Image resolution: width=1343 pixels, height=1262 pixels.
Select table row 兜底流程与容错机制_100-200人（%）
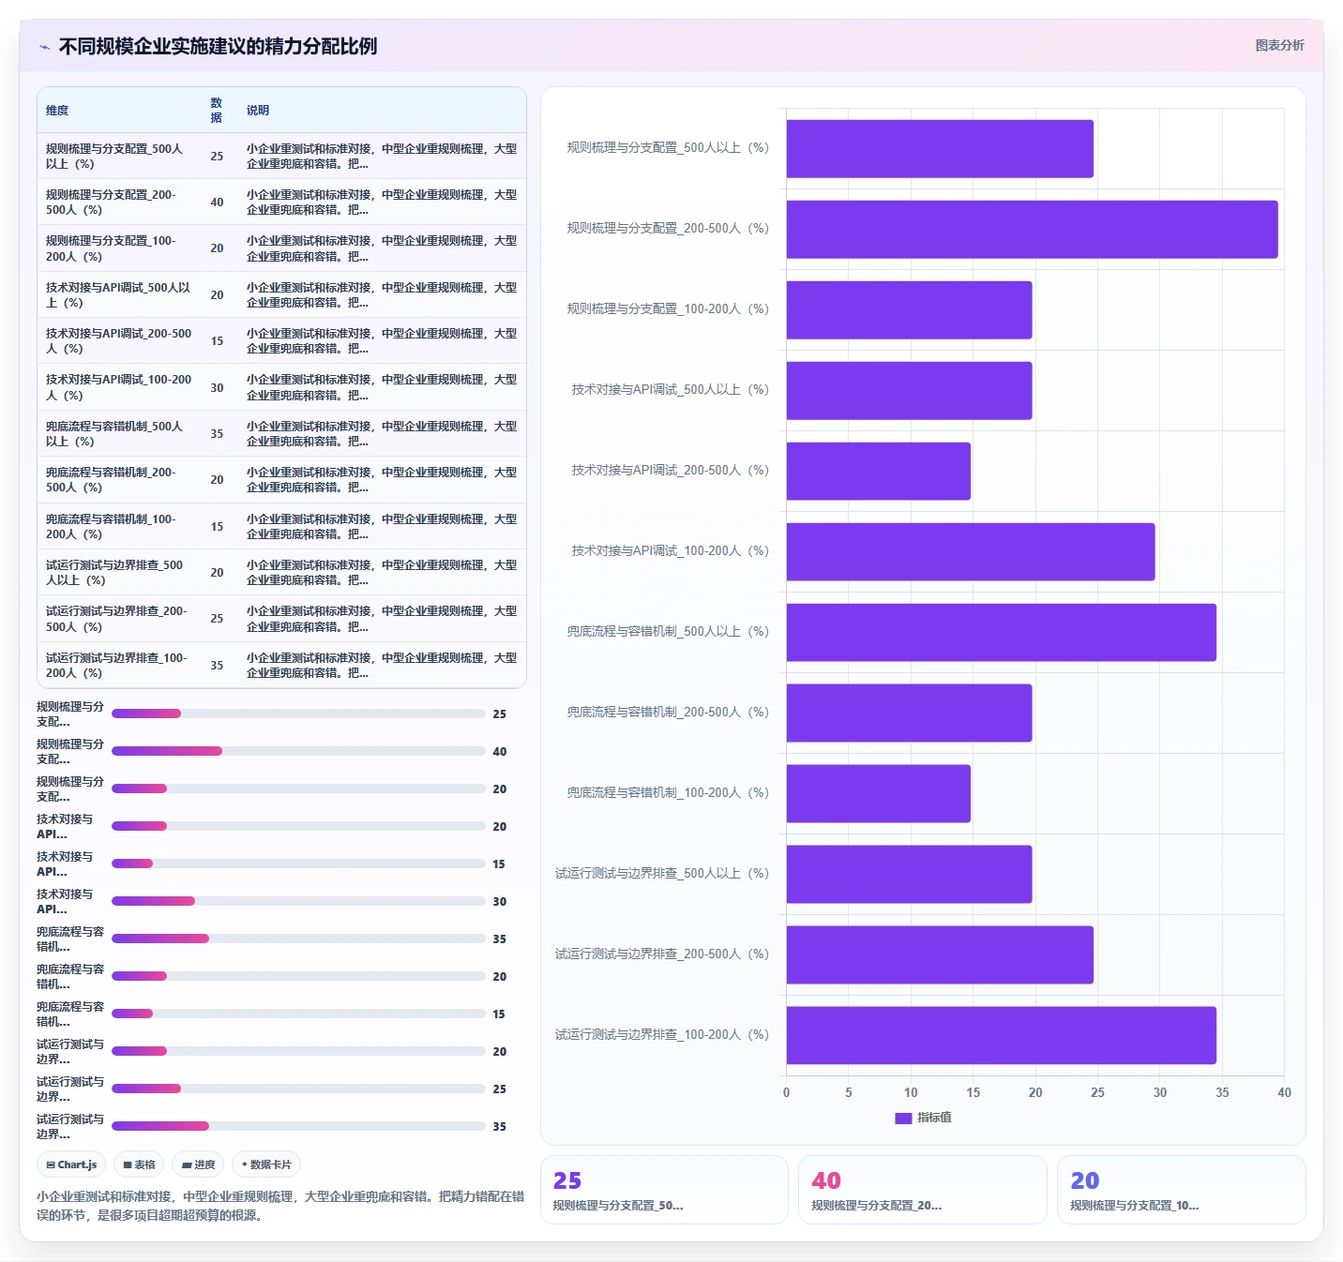click(x=281, y=526)
